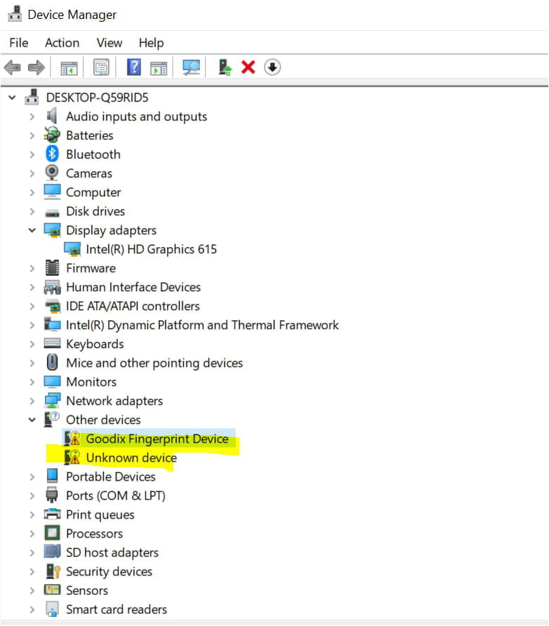
Task: Click the Print queues printer icon
Action: [x=52, y=514]
